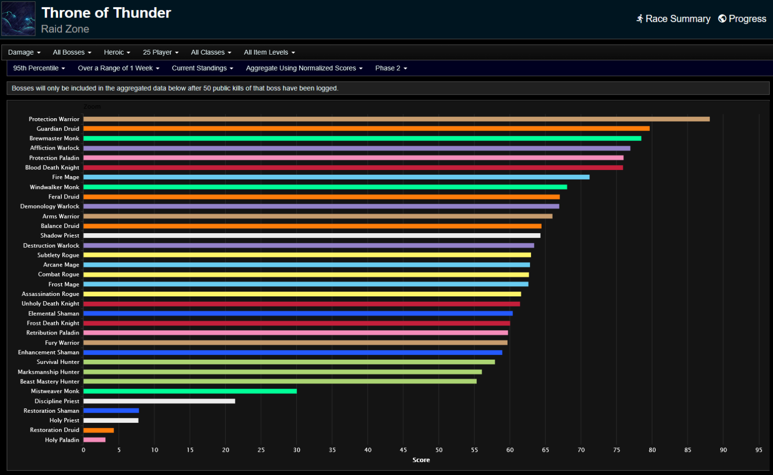The image size is (773, 475).
Task: Open the 95th Percentile dropdown
Action: coord(39,68)
